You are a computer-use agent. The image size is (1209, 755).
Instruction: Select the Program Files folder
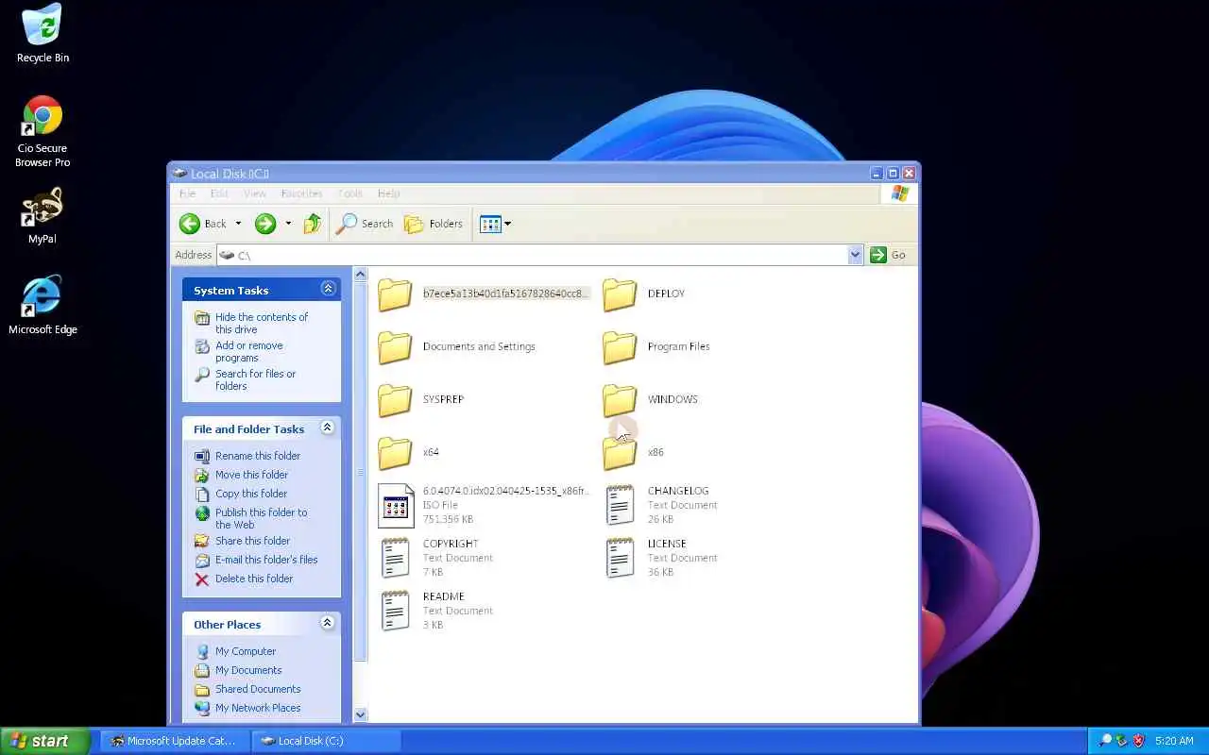656,347
